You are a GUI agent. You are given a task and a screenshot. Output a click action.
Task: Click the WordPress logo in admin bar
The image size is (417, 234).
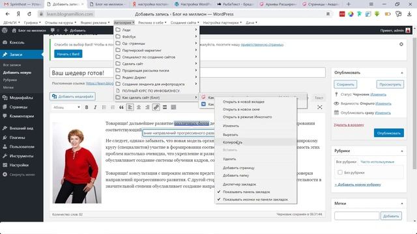(x=5, y=31)
